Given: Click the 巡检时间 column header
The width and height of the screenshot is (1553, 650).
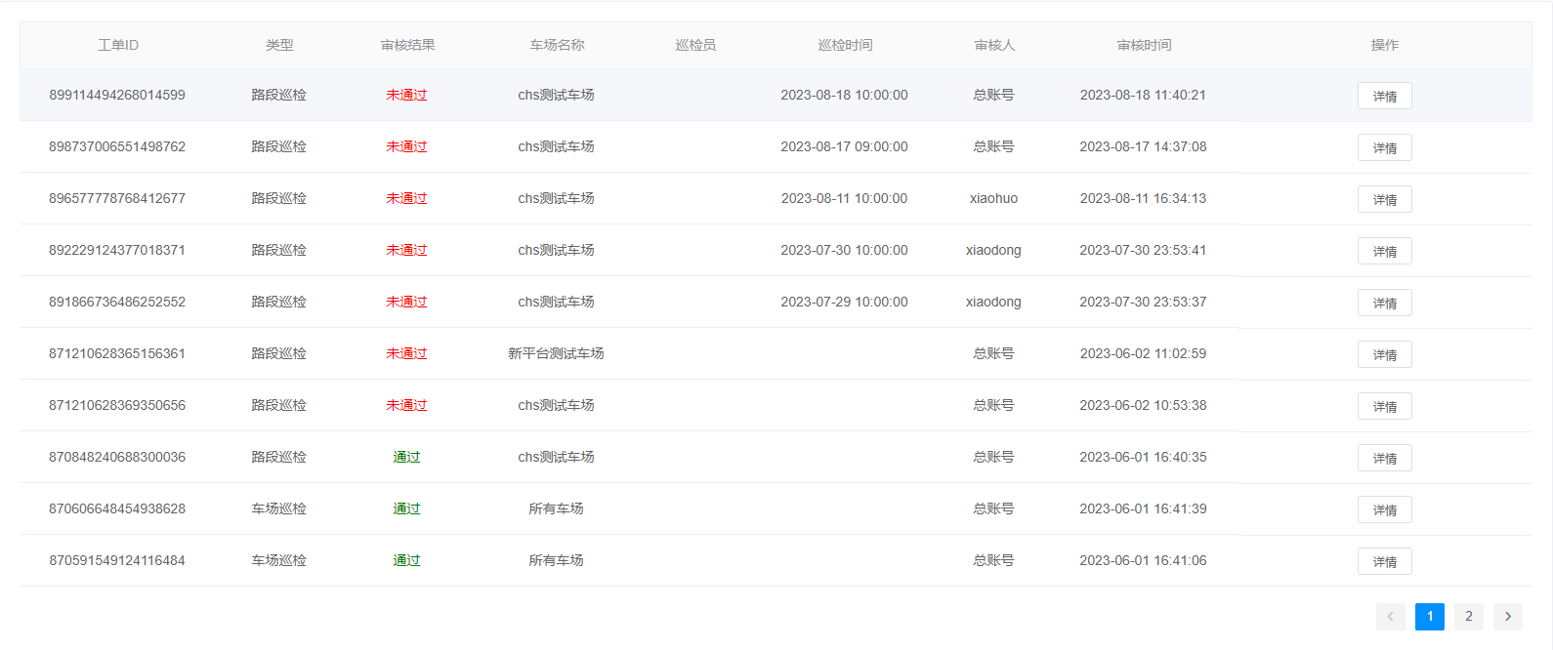Looking at the screenshot, I should tap(845, 45).
